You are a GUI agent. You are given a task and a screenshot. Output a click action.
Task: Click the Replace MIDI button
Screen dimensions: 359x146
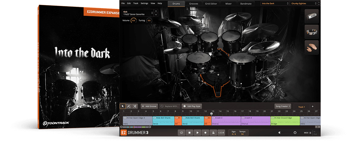[170, 106]
